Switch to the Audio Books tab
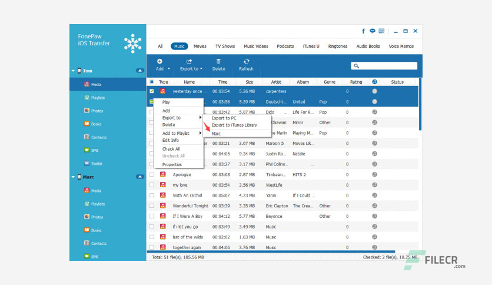The image size is (492, 285). pyautogui.click(x=368, y=46)
